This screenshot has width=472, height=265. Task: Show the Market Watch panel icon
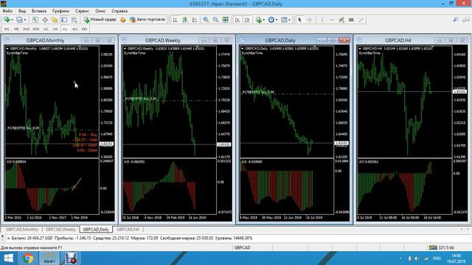pos(35,20)
